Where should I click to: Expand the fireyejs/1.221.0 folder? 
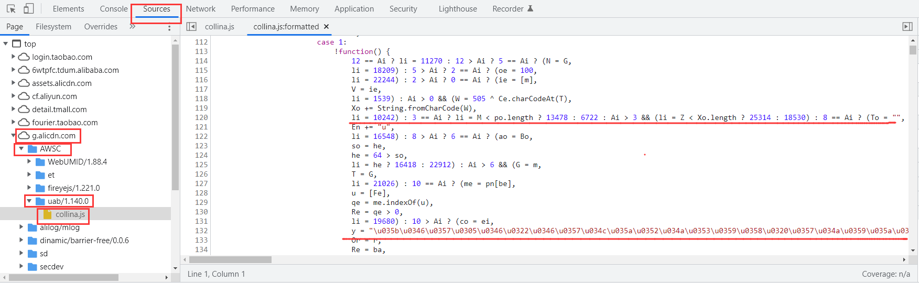pos(29,188)
